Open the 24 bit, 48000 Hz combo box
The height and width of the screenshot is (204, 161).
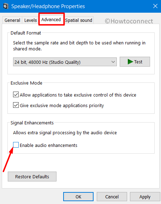[65, 62]
